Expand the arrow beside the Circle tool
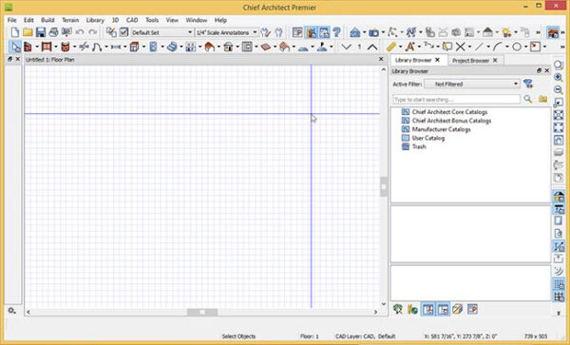Screen dimensions: 570x345 point(525,48)
